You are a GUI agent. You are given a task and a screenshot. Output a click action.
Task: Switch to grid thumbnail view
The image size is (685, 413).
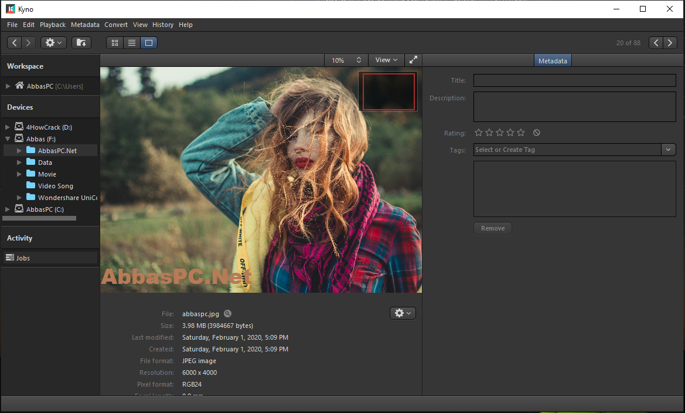pyautogui.click(x=115, y=43)
